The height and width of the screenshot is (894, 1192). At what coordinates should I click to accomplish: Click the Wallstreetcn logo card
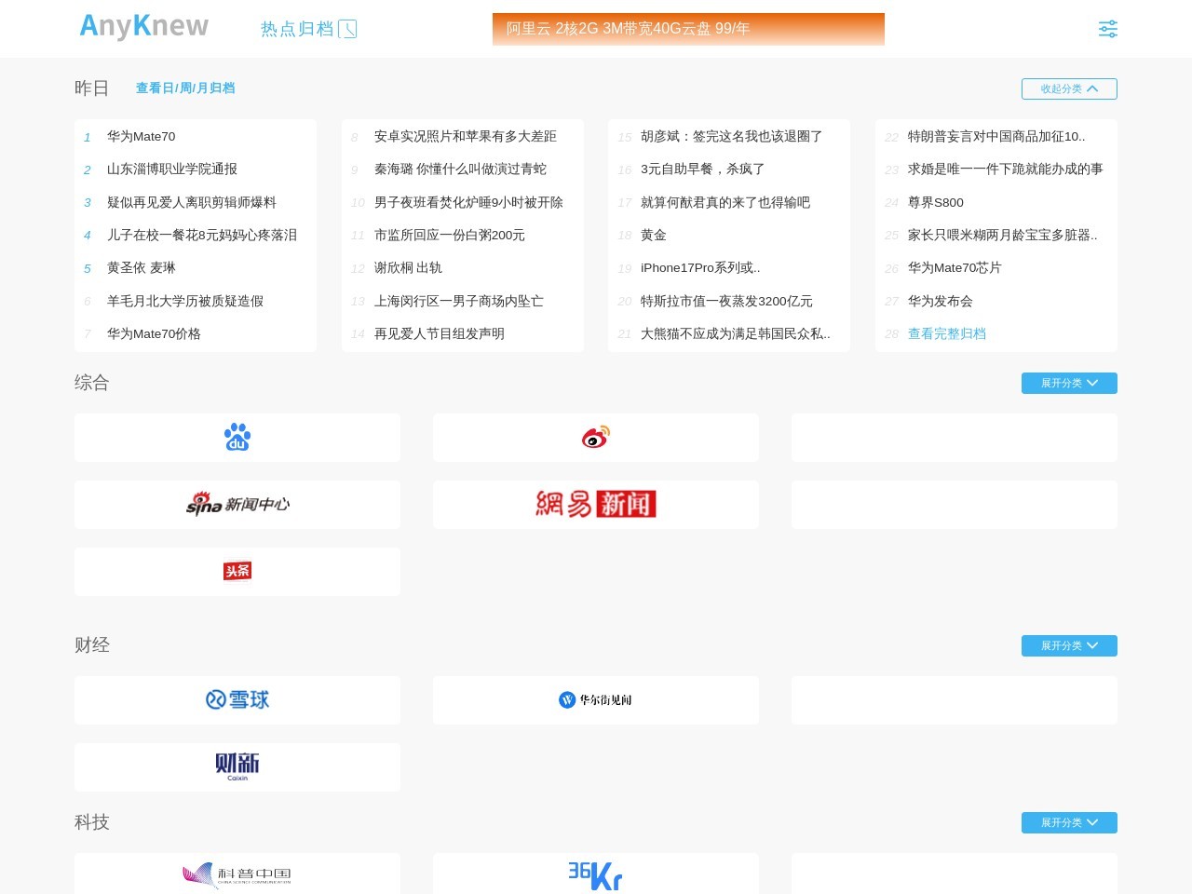click(x=596, y=700)
